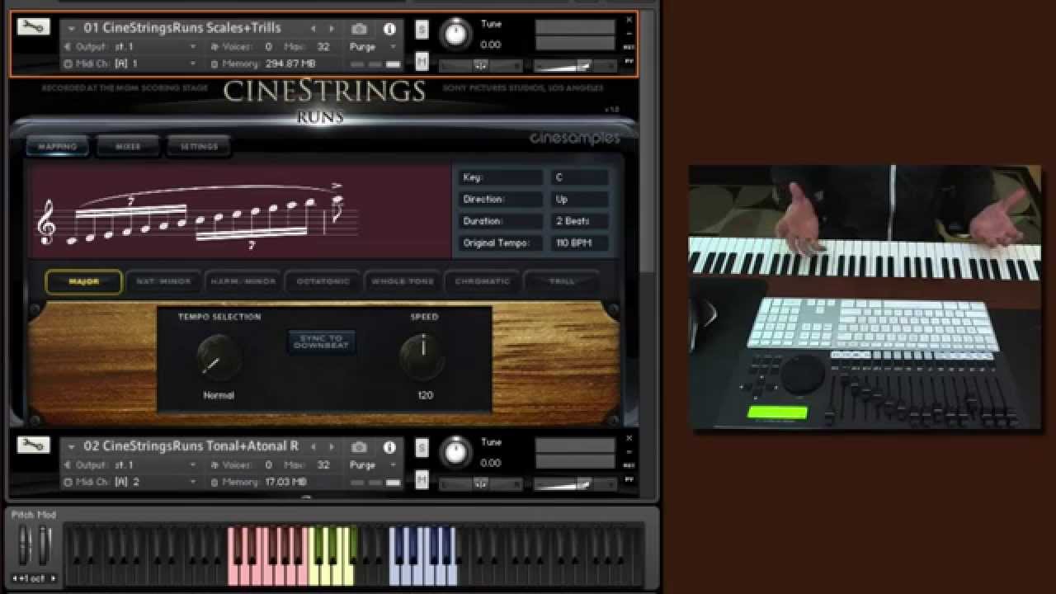Screen dimensions: 1056x594
Task: Expand instrument 02 name dropdown arrow
Action: 72,446
